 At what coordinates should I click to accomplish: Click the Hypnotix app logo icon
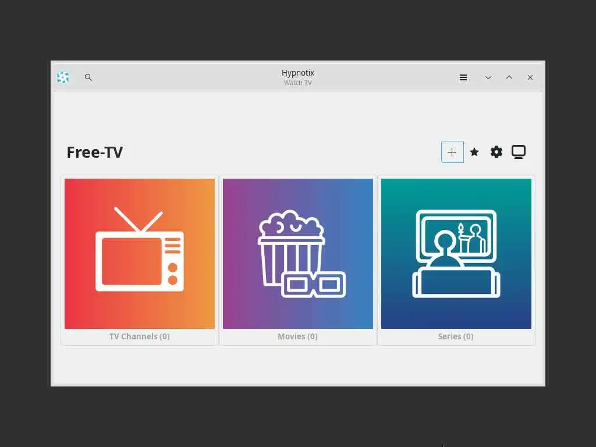[63, 77]
